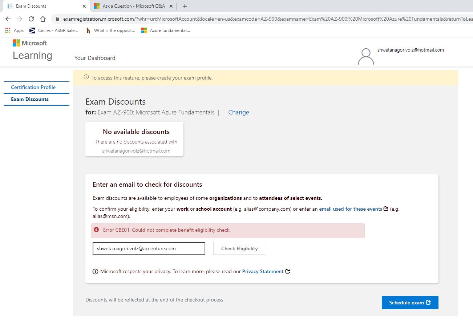Open Circles - ASGR Sale bookmark

tap(54, 31)
